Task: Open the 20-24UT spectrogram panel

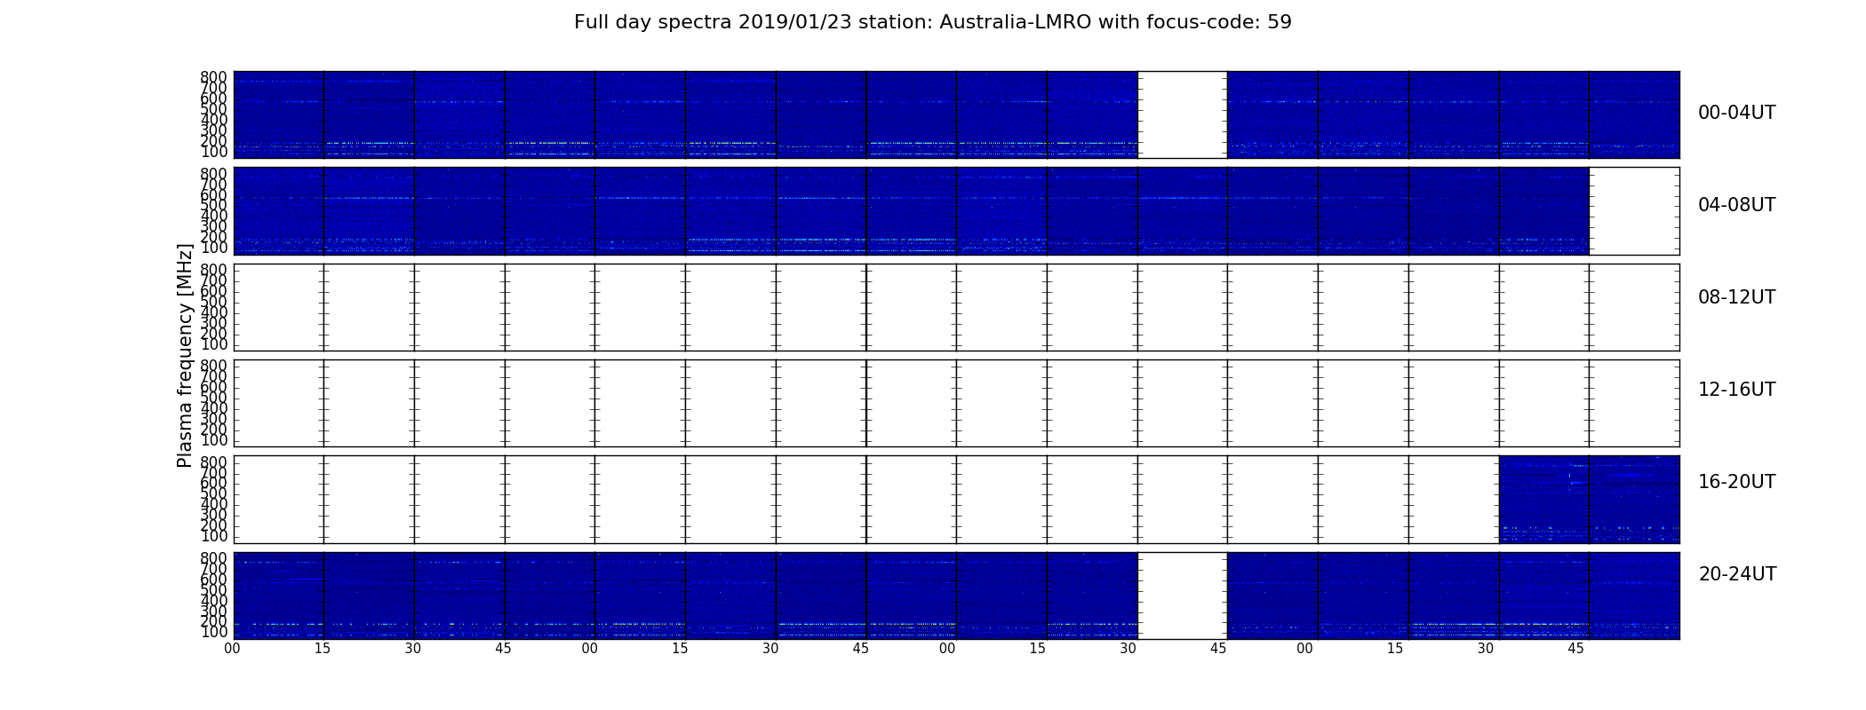Action: pos(956,596)
